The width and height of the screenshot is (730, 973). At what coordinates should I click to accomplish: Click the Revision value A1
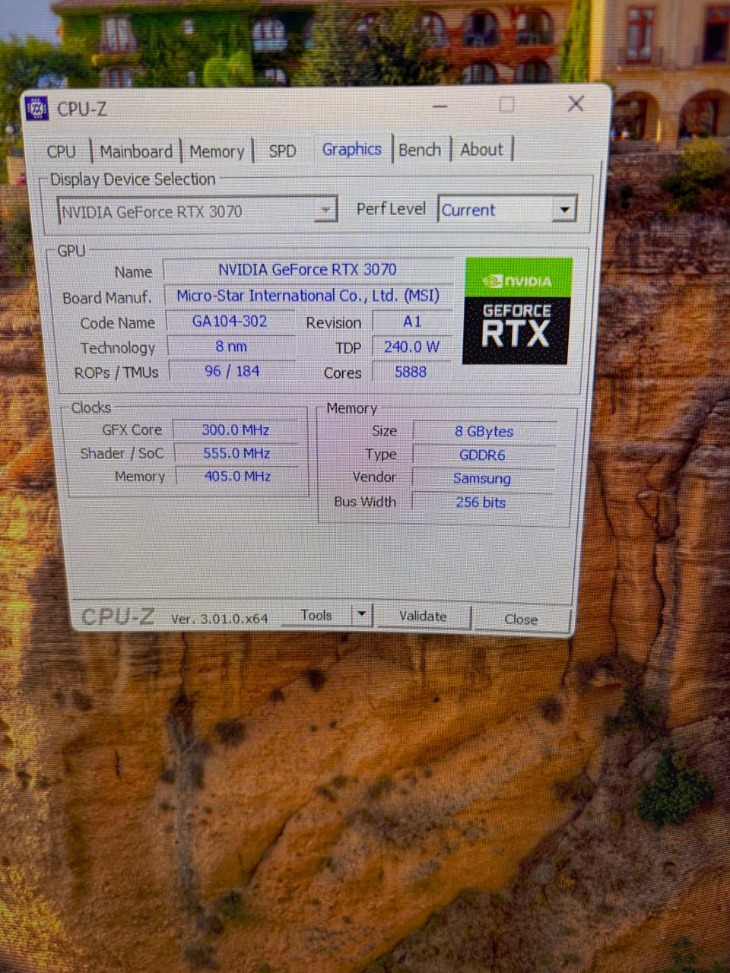click(412, 322)
